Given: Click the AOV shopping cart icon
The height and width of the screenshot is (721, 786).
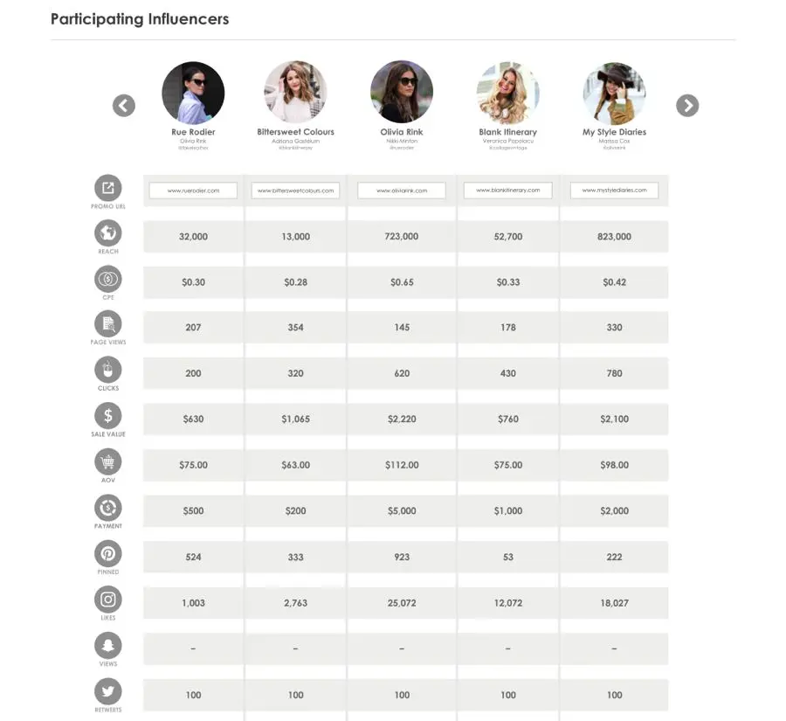Looking at the screenshot, I should pos(108,462).
